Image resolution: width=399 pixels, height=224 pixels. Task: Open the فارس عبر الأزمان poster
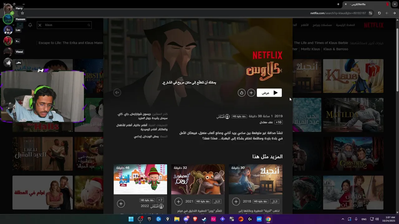coord(353,193)
